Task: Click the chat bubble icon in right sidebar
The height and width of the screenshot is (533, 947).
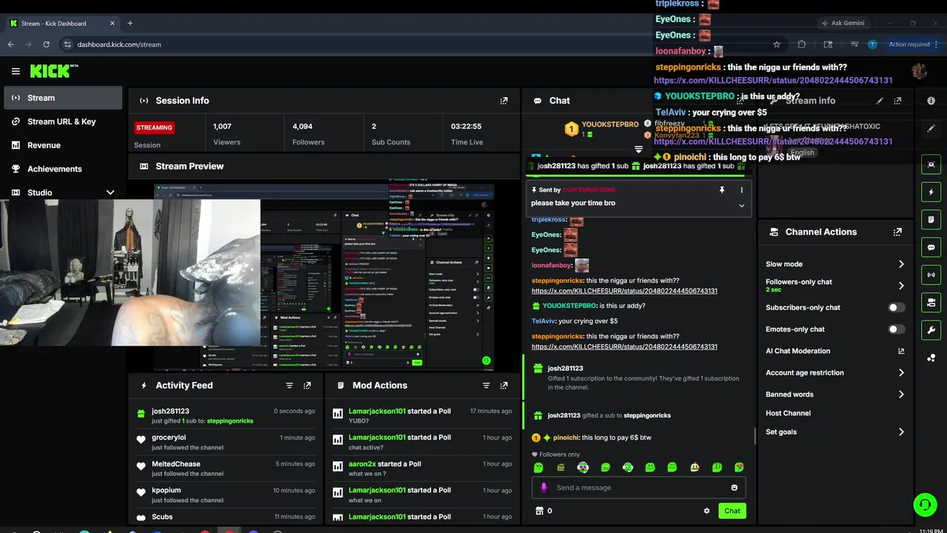Action: [931, 247]
